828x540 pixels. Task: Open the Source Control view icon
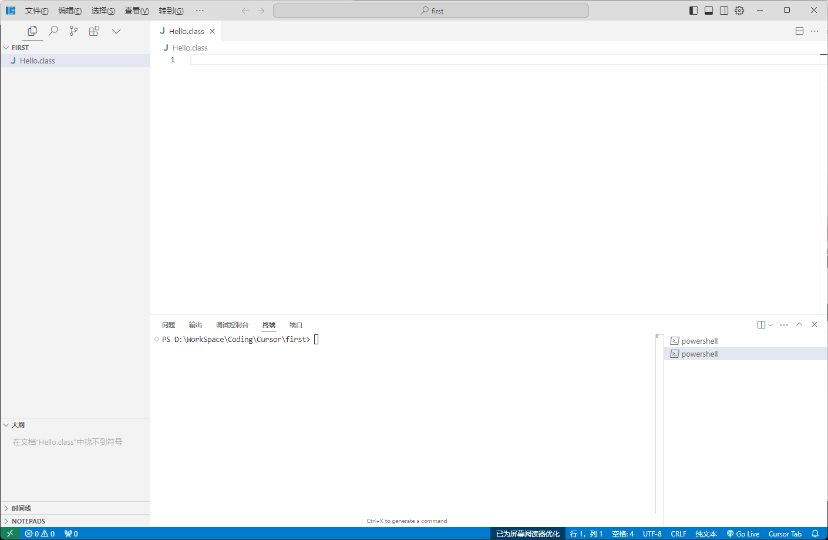[73, 31]
